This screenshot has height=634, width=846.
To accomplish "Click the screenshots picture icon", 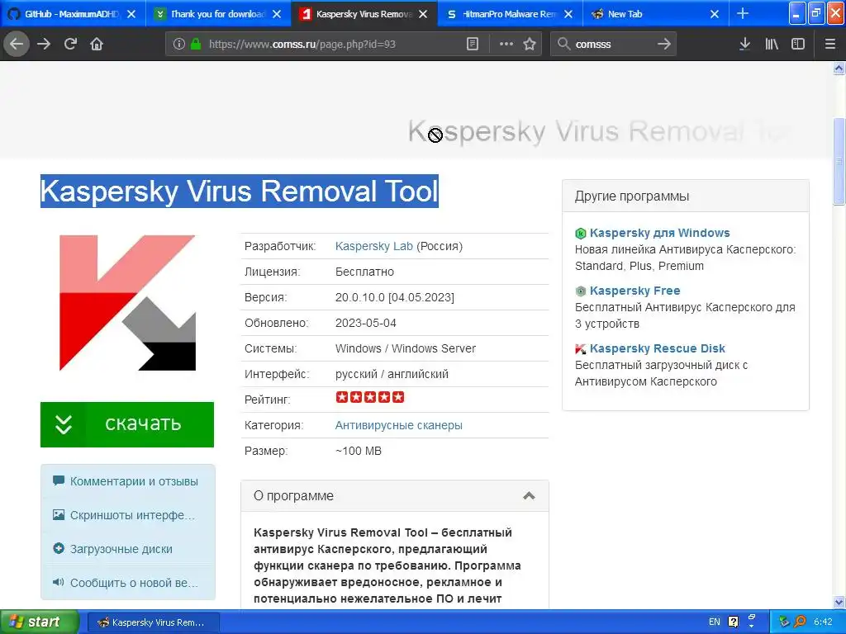I will coord(59,515).
